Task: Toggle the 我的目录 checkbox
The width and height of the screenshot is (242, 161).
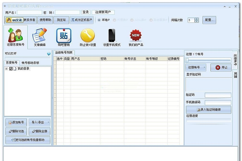Action: pos(11,69)
